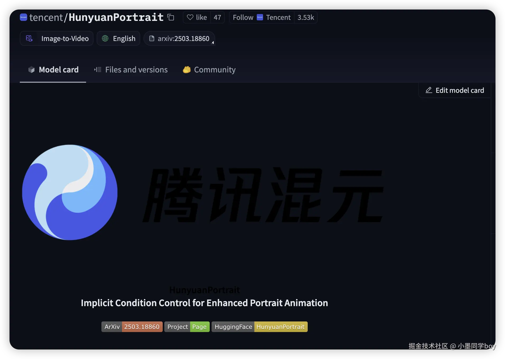This screenshot has height=359, width=505.
Task: Switch to Files and versions tab
Action: pos(131,70)
